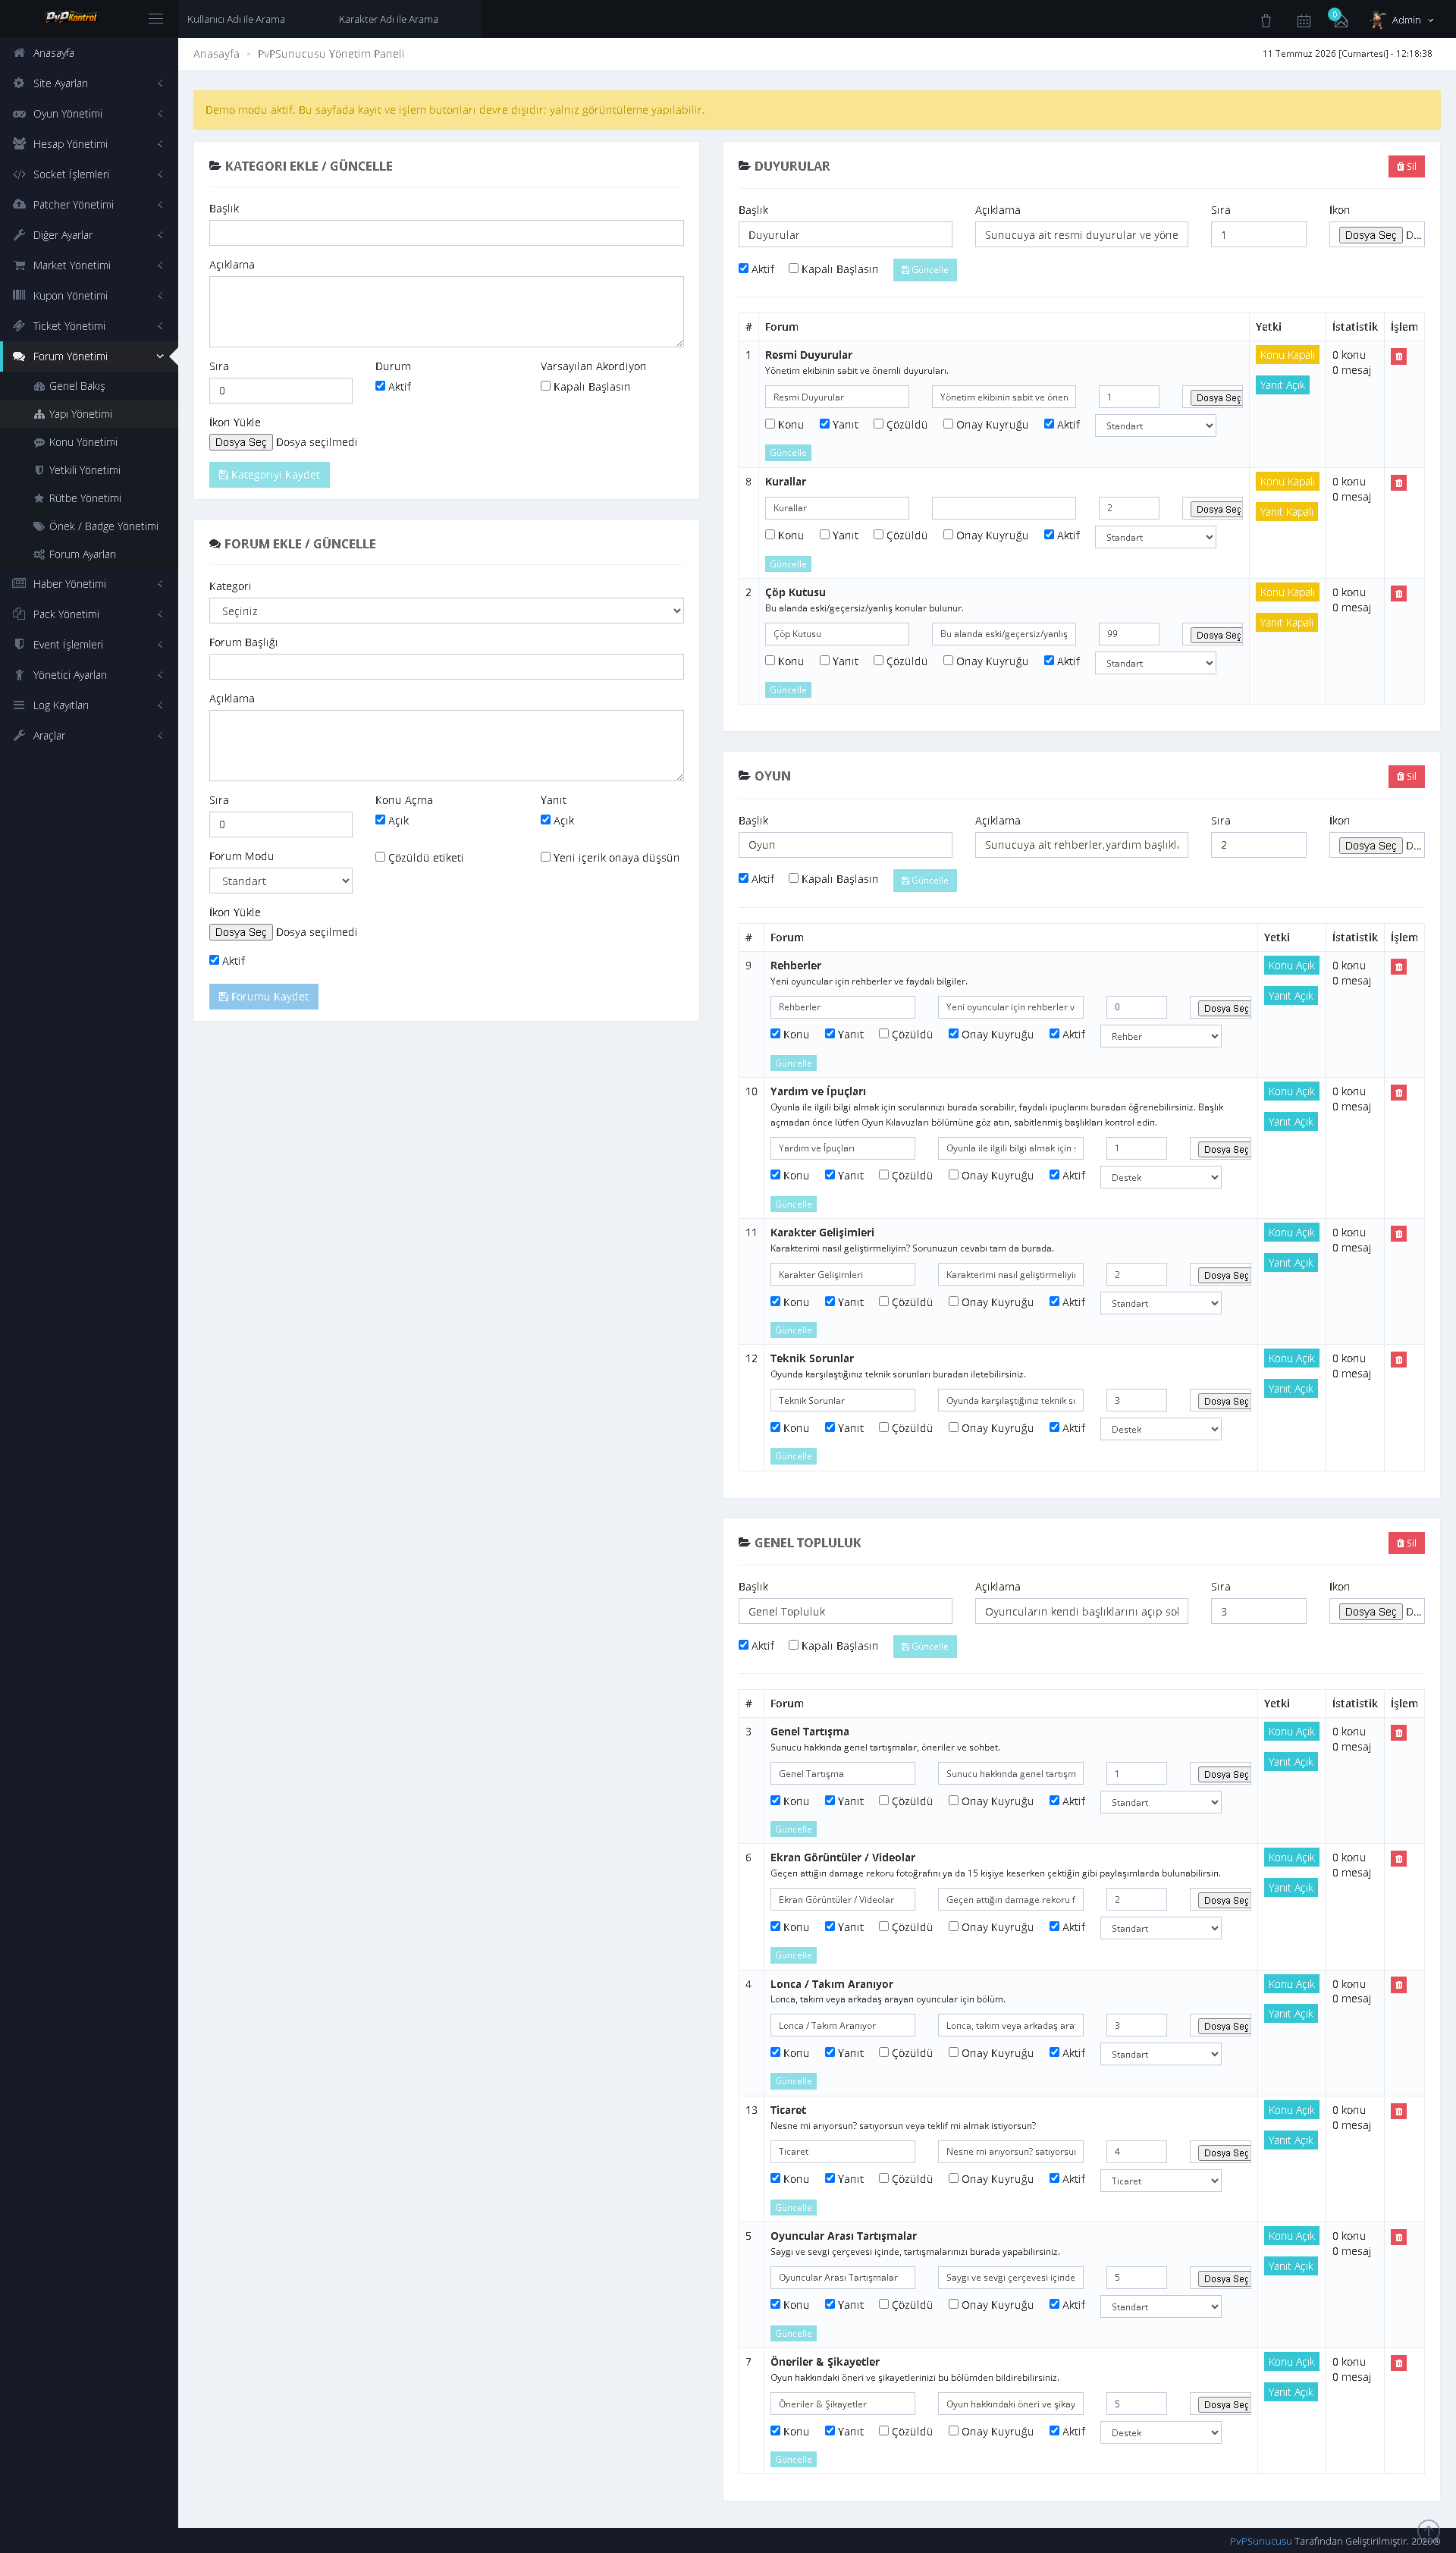Toggle Aktif checkbox of Duyurular category
Image resolution: width=1456 pixels, height=2553 pixels.
coord(743,268)
